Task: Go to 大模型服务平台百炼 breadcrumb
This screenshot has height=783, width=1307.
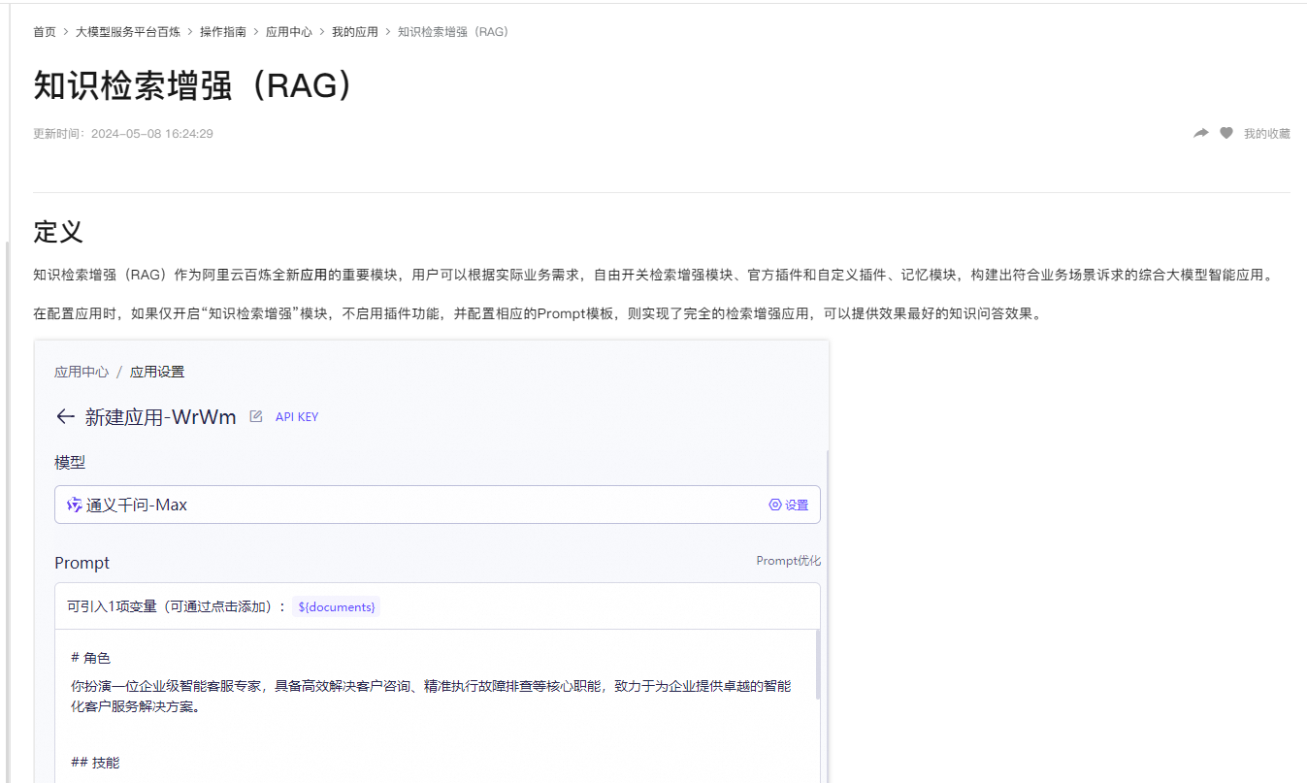Action: [x=128, y=32]
